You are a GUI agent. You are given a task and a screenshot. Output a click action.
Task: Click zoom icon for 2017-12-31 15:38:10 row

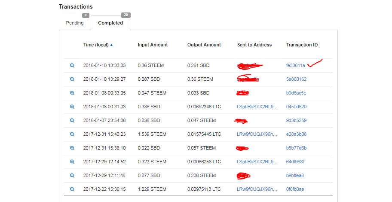tap(72, 148)
